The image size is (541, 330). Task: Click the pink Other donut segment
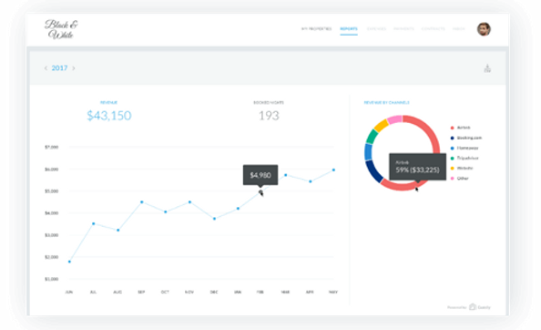coord(395,119)
